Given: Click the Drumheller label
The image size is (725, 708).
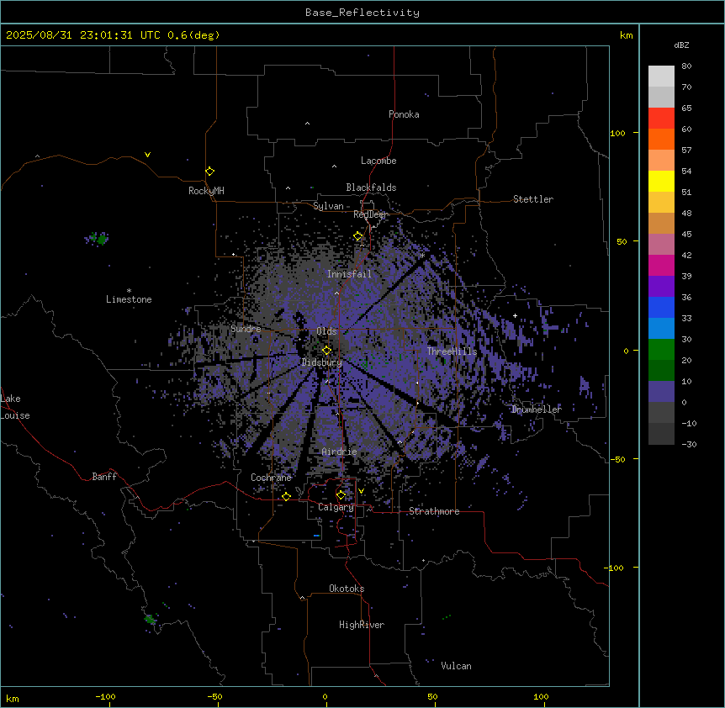Looking at the screenshot, I should [x=537, y=409].
